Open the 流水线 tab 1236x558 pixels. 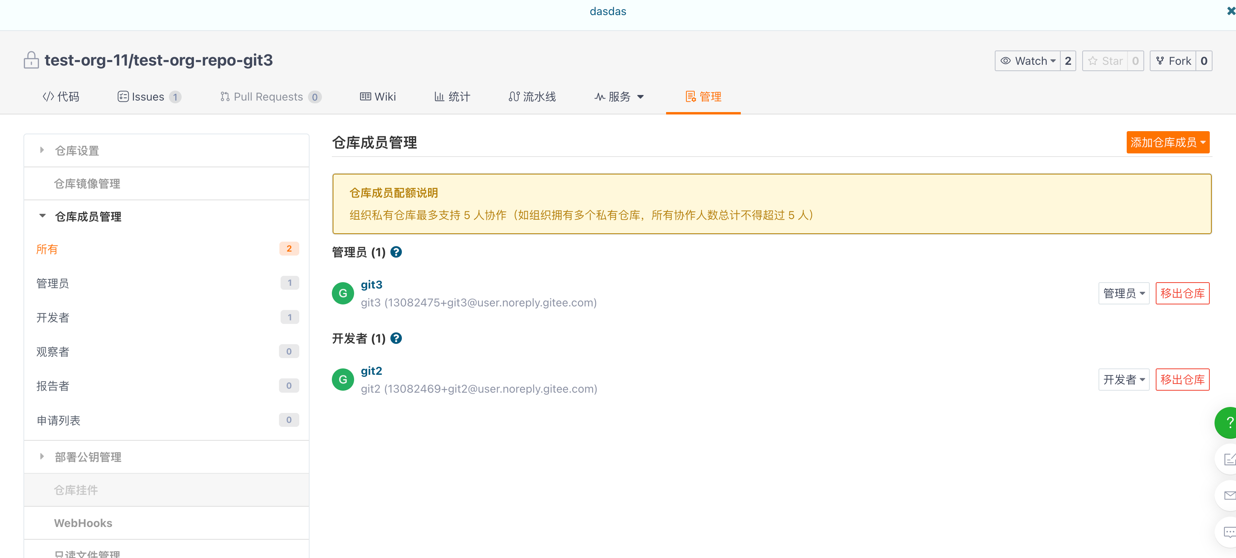click(x=532, y=97)
